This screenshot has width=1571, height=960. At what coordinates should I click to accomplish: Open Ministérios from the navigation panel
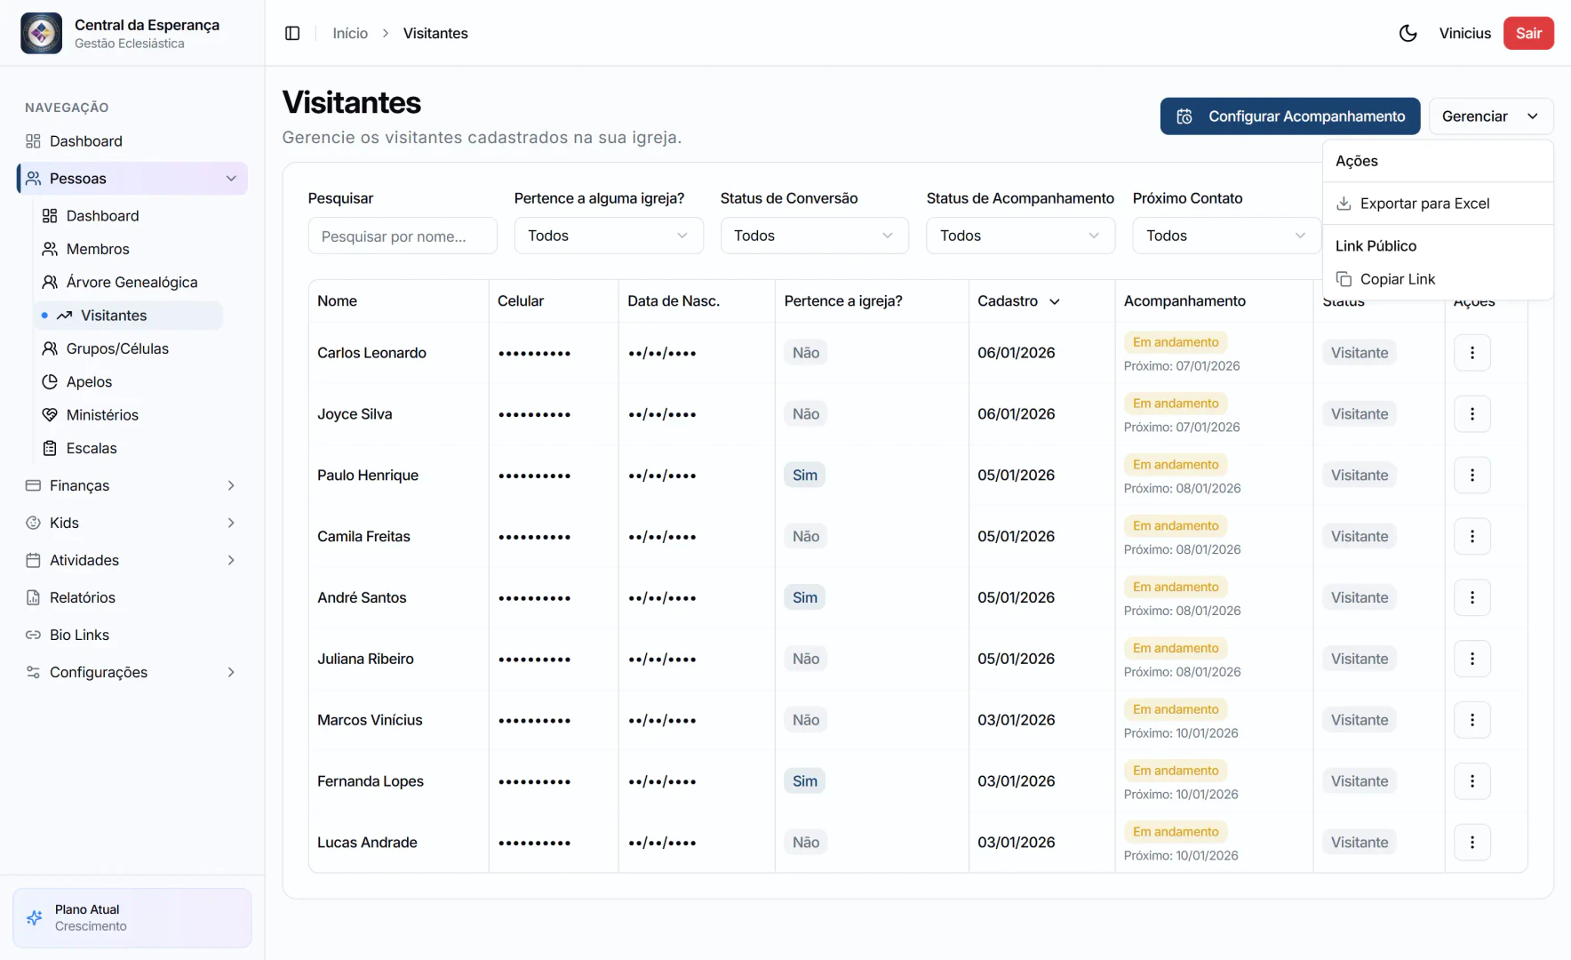102,414
